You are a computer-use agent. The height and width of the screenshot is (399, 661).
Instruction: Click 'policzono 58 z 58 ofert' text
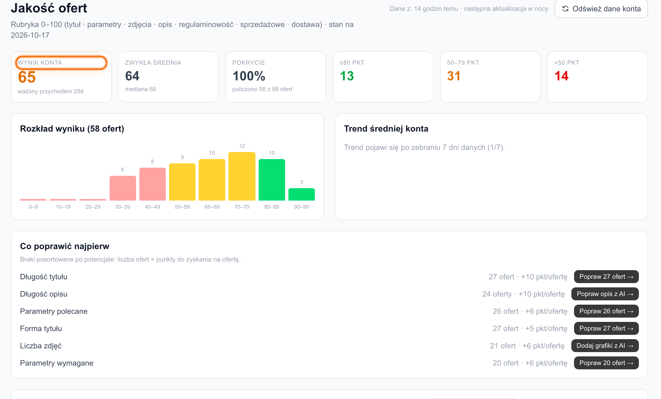point(262,89)
